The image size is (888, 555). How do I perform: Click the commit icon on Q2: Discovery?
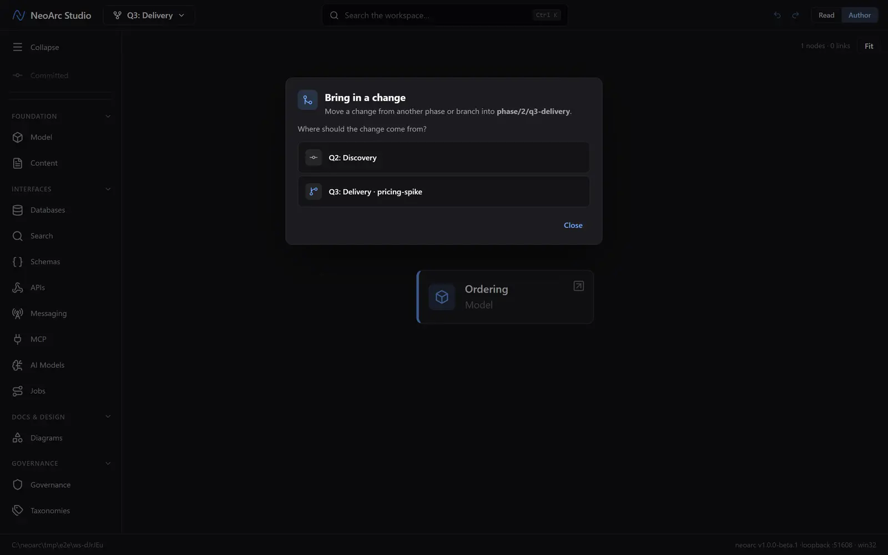pyautogui.click(x=314, y=158)
